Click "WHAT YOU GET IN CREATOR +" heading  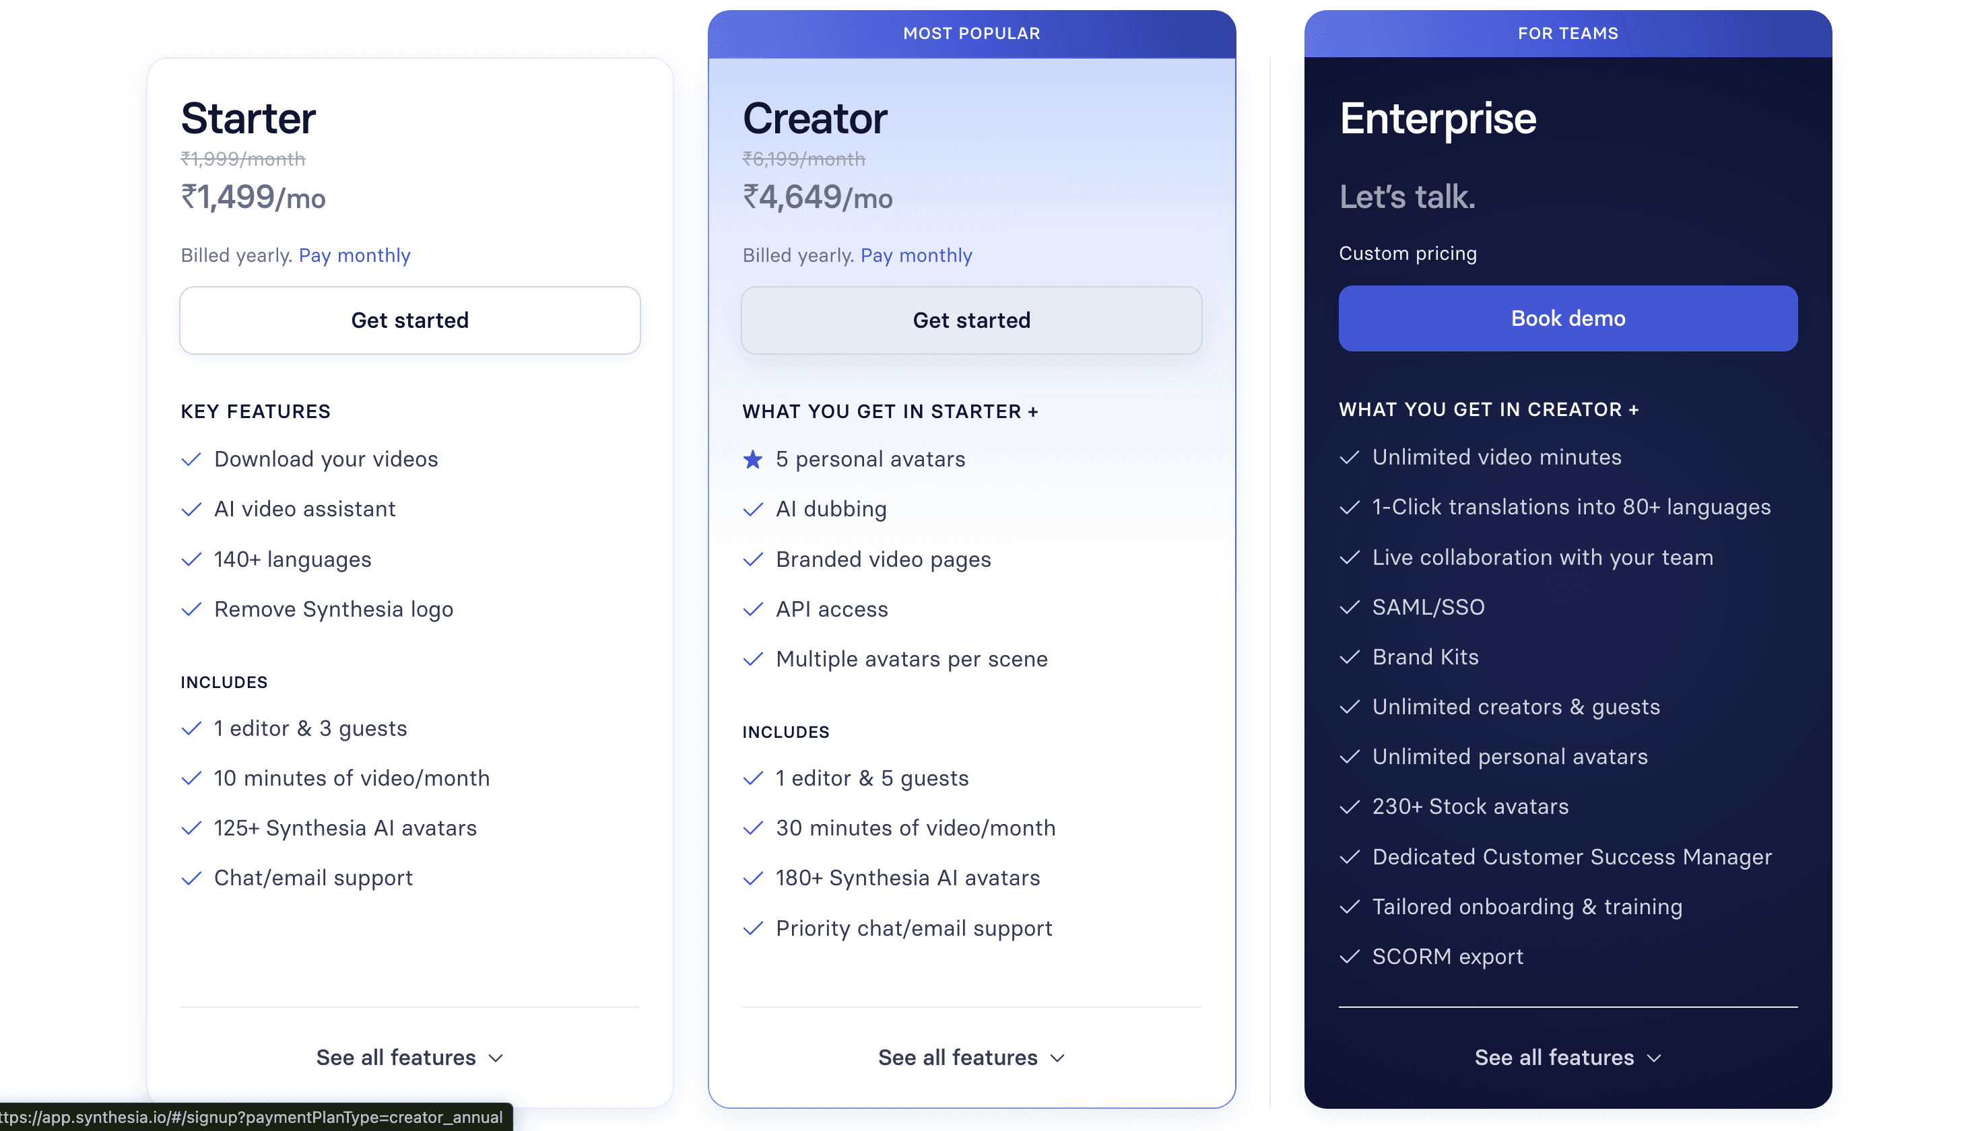coord(1488,409)
